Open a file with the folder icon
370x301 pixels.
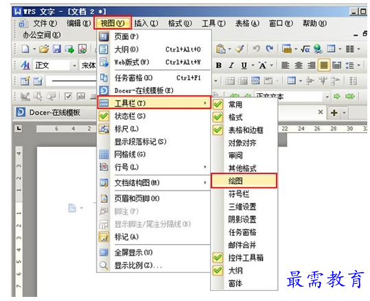coord(44,49)
